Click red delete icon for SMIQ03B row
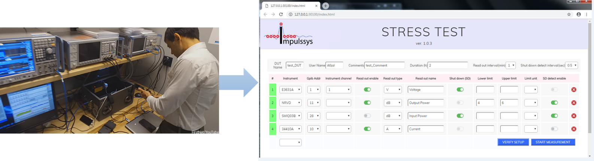Viewport: 594px width, 161px height. (573, 116)
